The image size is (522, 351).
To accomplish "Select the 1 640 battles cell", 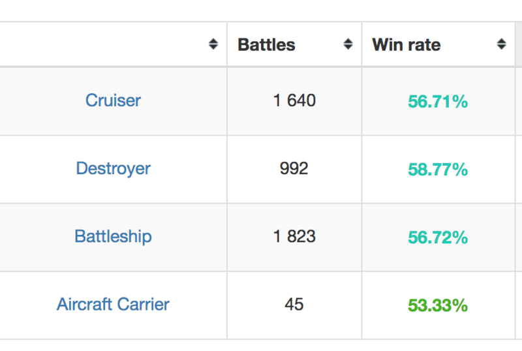I will point(294,100).
